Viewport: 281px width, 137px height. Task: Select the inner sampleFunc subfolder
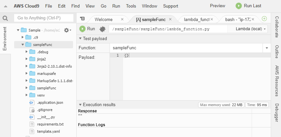tap(47, 88)
